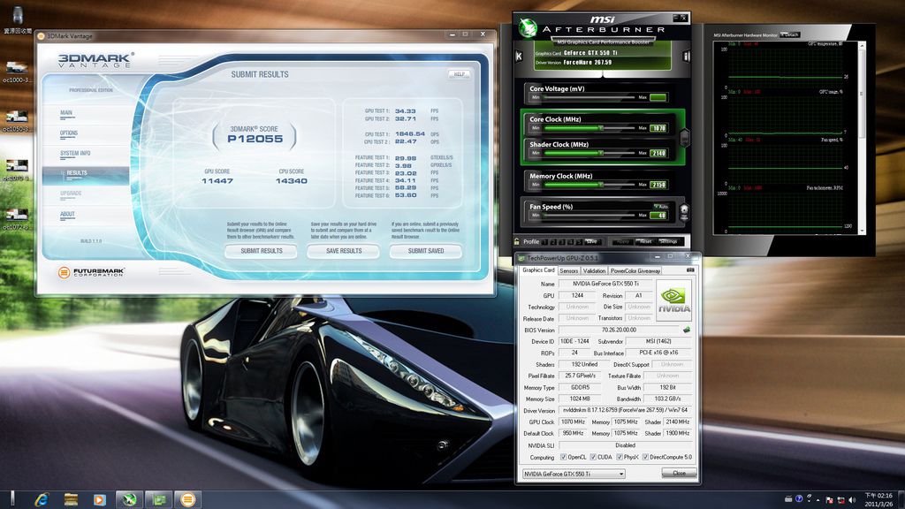This screenshot has width=905, height=509.
Task: Click the SUBMIT RESULTS button
Action: (262, 251)
